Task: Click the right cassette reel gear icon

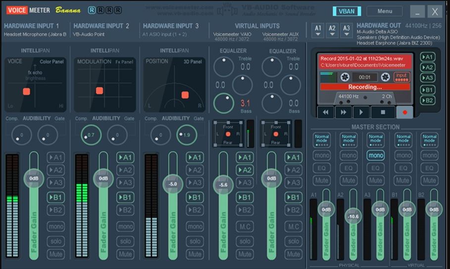Action: (385, 77)
